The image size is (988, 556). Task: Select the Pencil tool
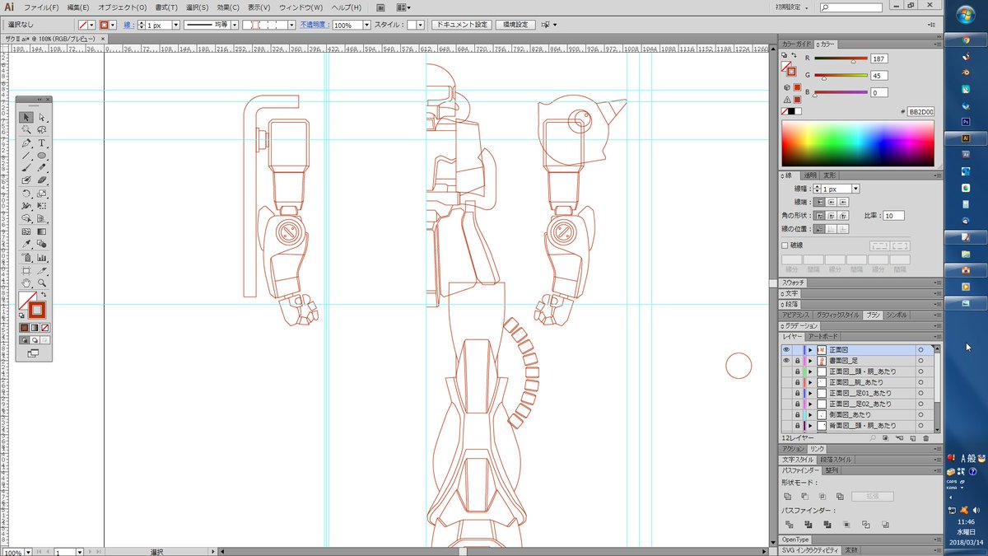tap(42, 168)
